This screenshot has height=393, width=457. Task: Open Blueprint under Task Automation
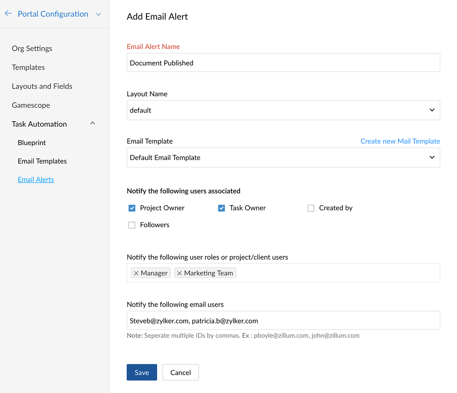click(x=32, y=142)
